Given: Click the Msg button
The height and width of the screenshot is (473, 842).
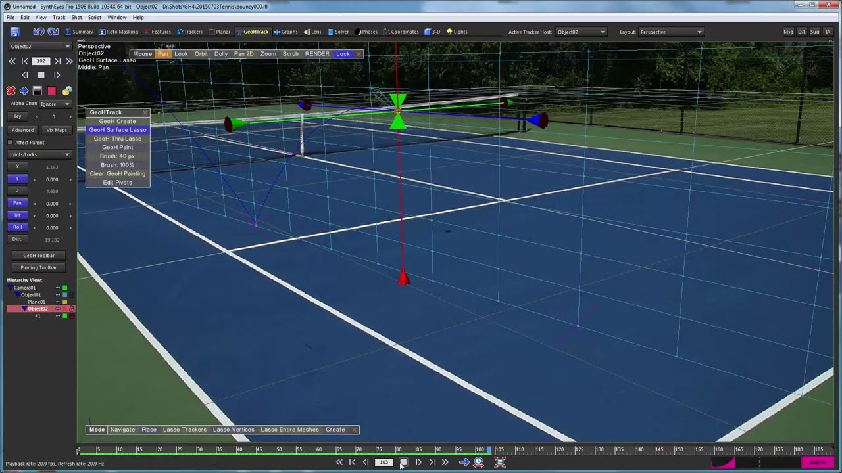Looking at the screenshot, I should click(788, 32).
